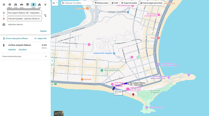Open the hamburger main menu

pos(4,5)
